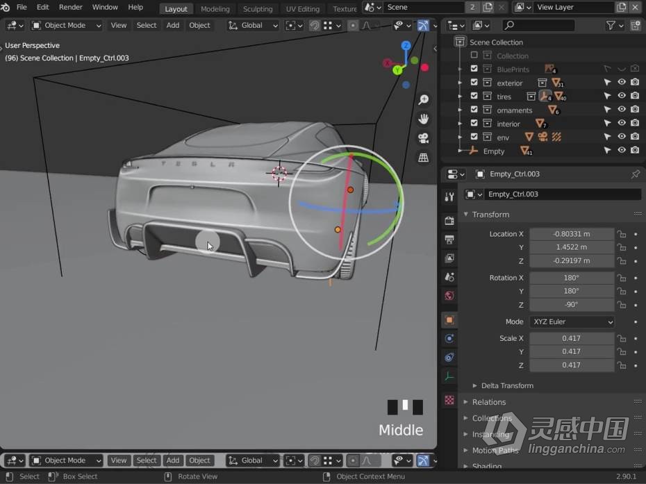
Task: Click View in top viewport header
Action: tap(118, 26)
